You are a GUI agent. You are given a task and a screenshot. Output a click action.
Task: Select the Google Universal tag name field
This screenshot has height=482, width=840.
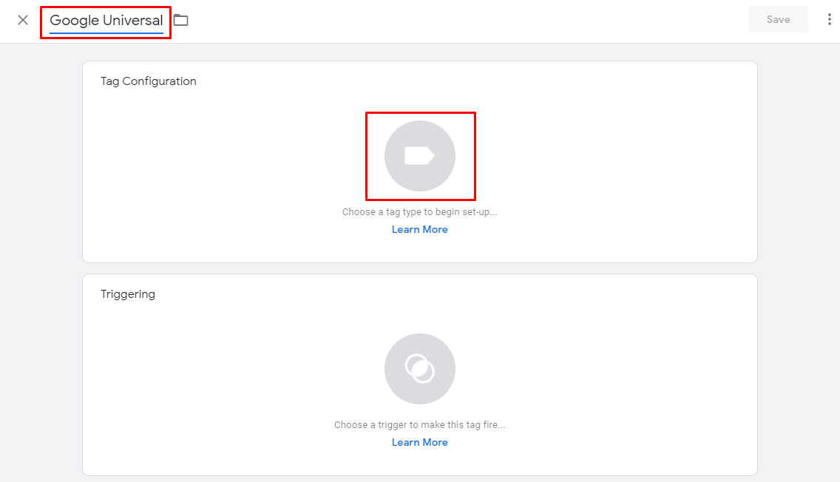105,21
